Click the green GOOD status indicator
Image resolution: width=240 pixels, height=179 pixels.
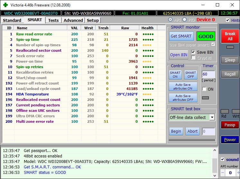click(206, 36)
